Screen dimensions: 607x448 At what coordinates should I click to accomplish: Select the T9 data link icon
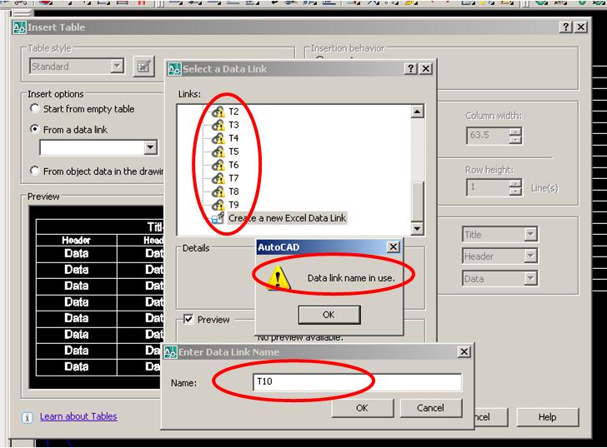click(218, 205)
